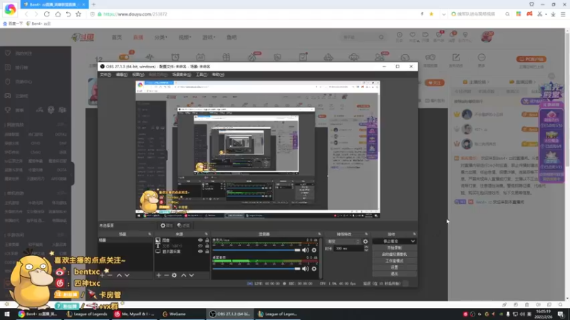Reload the browser page
Image resolution: width=570 pixels, height=320 pixels.
[47, 14]
